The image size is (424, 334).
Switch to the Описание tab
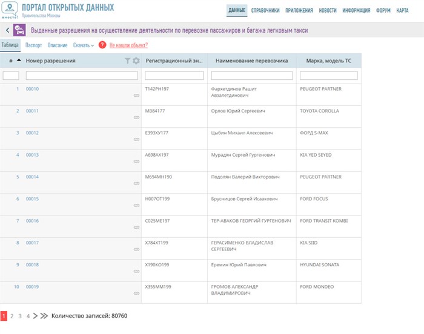pyautogui.click(x=58, y=45)
